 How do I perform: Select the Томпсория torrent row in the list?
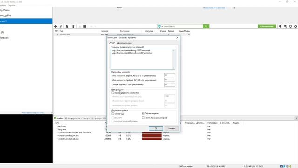tap(122, 35)
